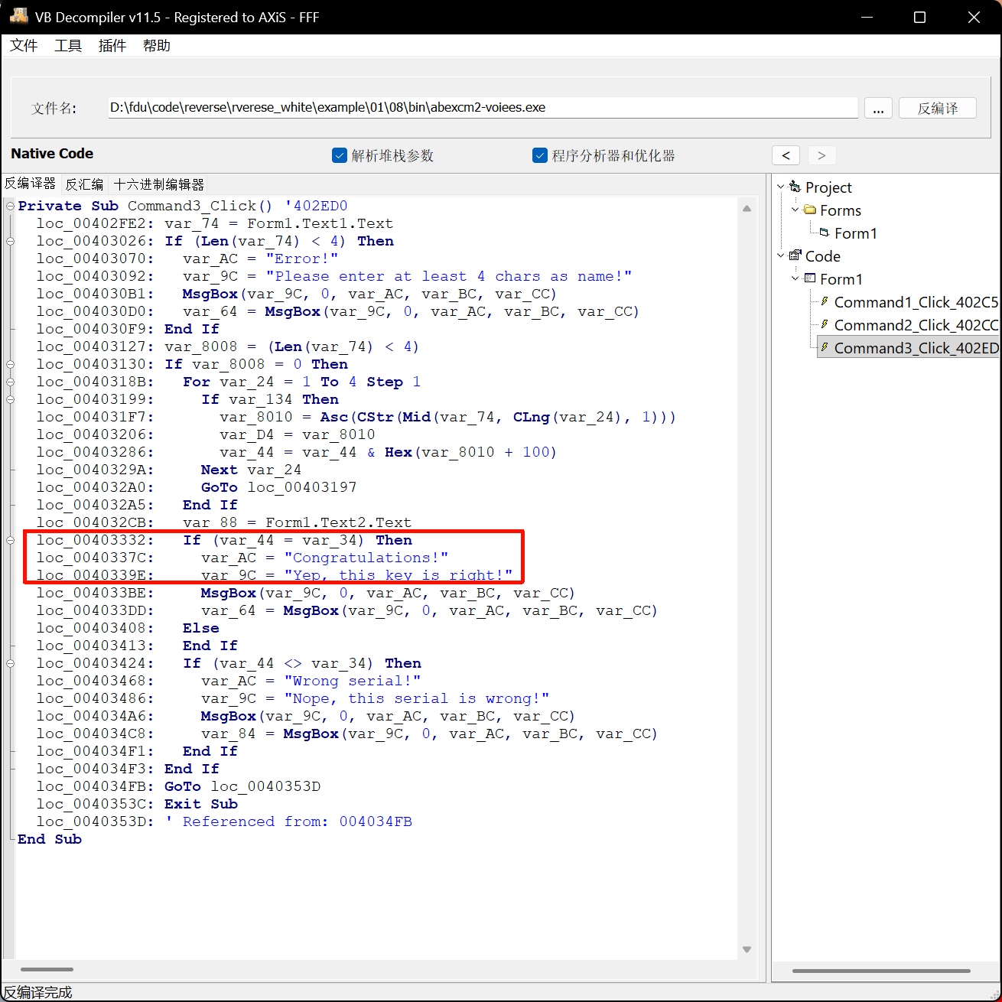1002x1002 pixels.
Task: Collapse the Forms folder node
Action: point(795,210)
